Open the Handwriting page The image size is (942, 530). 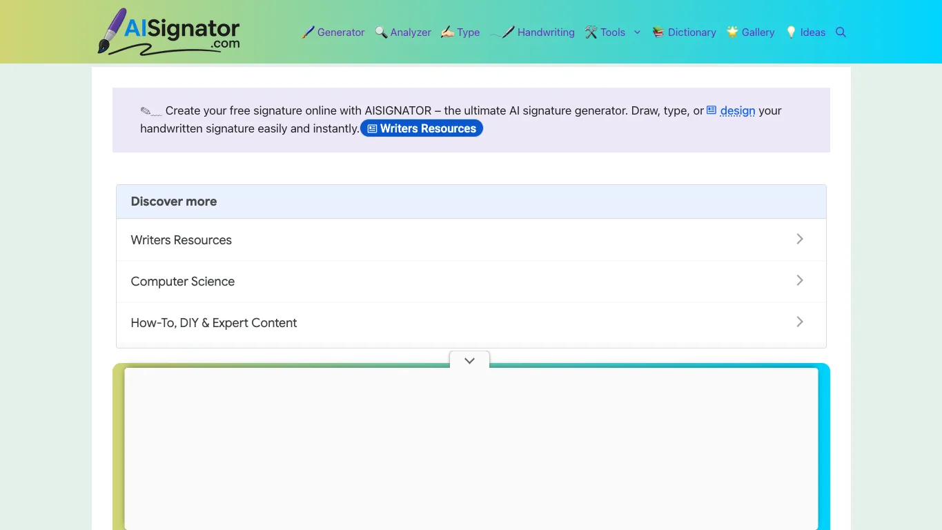(546, 32)
